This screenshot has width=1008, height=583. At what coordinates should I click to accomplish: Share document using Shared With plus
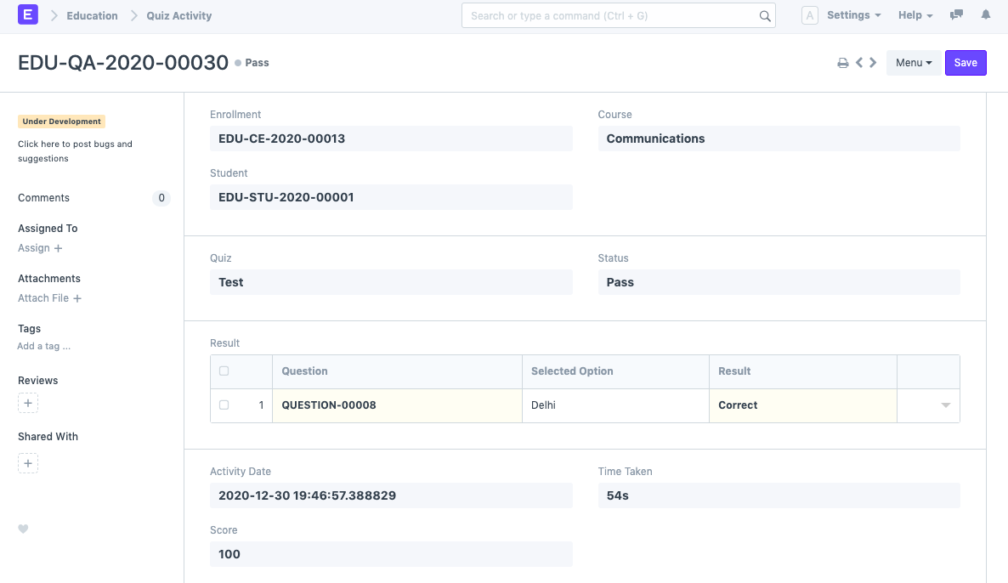pos(28,463)
